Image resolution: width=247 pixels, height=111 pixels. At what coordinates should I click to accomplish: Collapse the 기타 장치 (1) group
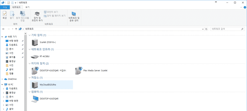[30, 35]
